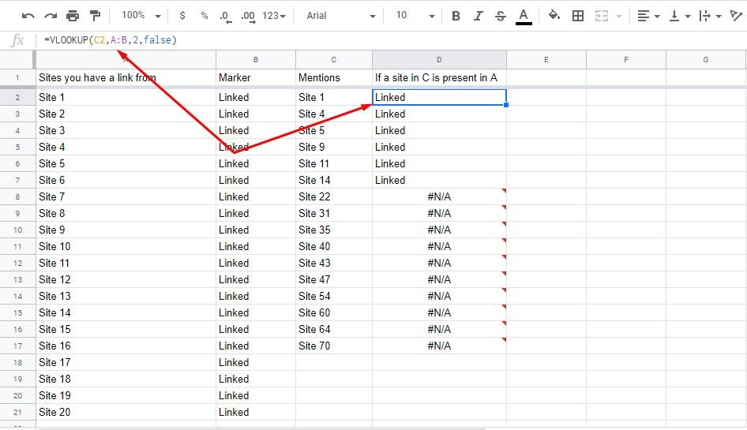Click cell 'Site 22' in Mentions column
747x430 pixels.
[x=333, y=196]
